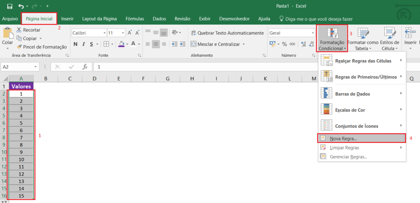
Task: Click the Save icon in the title bar
Action: [10, 6]
